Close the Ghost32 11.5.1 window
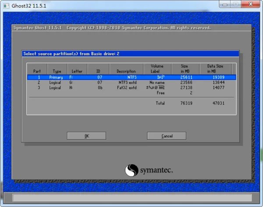263x207 pixels. [251, 5]
